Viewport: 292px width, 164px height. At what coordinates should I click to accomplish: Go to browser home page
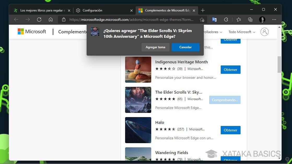[51, 20]
